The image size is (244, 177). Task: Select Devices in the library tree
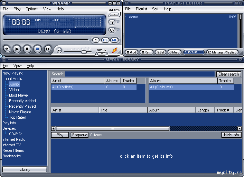[9, 128]
